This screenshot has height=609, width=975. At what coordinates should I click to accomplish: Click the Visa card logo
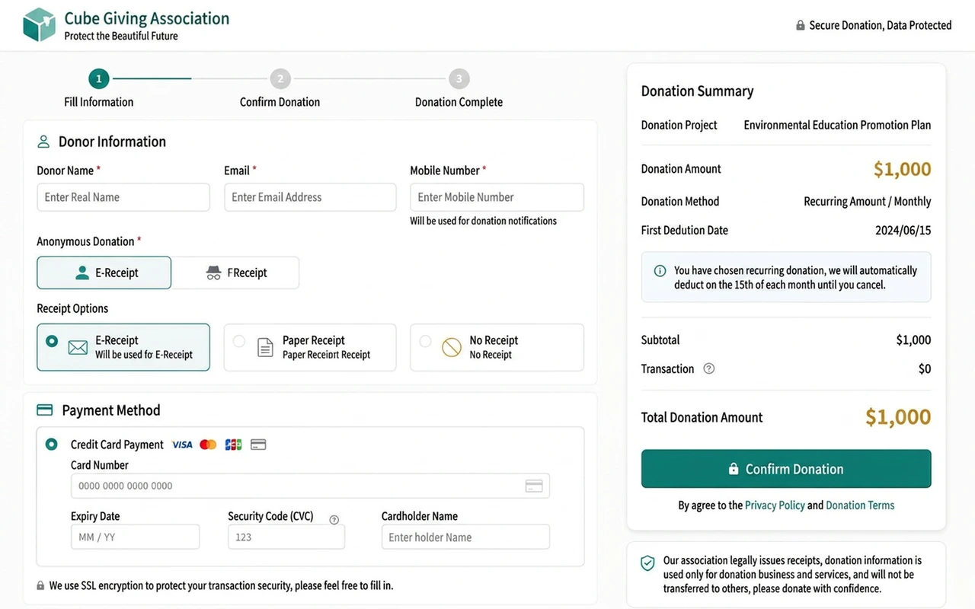[x=182, y=445]
